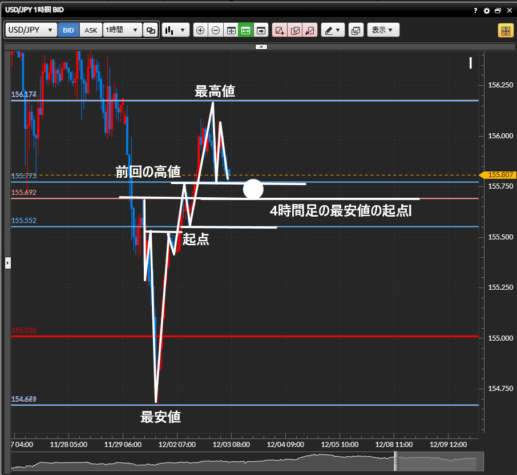Open the USD/JPY currency pair dropdown
Image resolution: width=517 pixels, height=475 pixels.
coord(31,30)
